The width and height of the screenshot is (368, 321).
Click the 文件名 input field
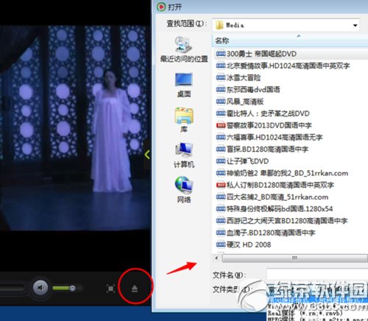pyautogui.click(x=317, y=275)
